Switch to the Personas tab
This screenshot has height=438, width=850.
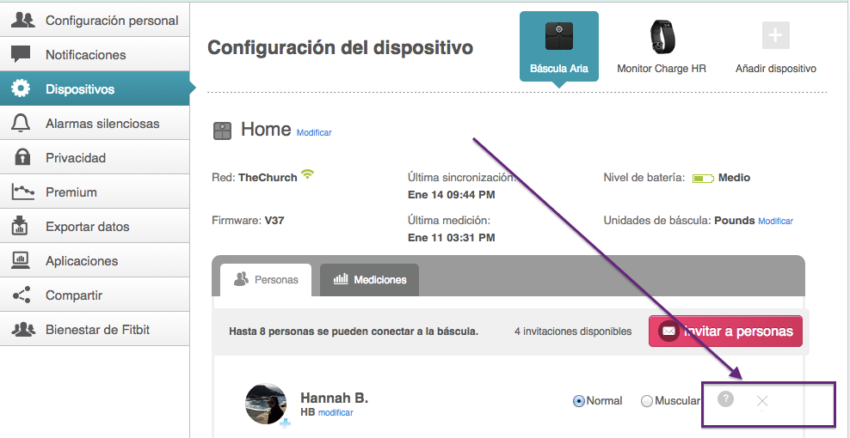coord(266,279)
